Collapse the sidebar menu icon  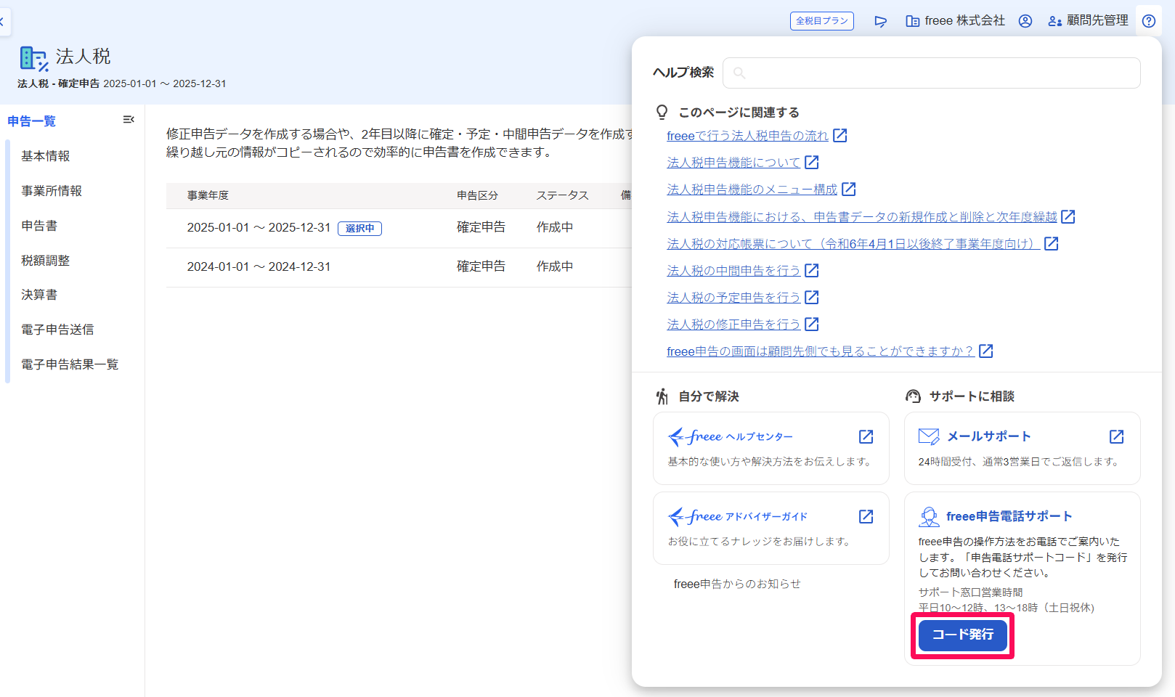(x=129, y=120)
